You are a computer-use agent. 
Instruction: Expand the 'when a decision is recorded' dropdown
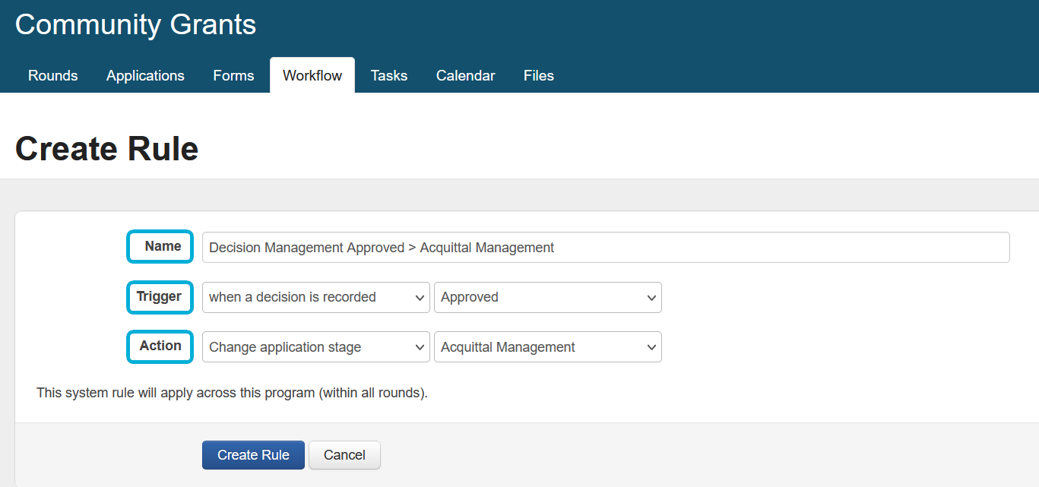point(315,298)
